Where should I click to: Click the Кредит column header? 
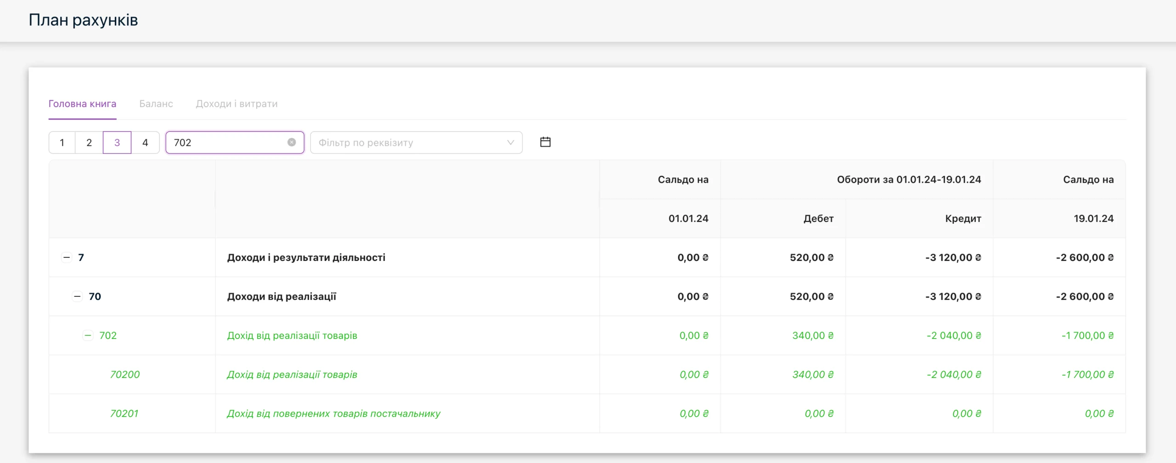tap(963, 219)
